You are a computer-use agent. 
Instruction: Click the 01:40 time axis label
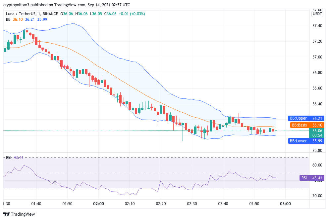coord(36,204)
